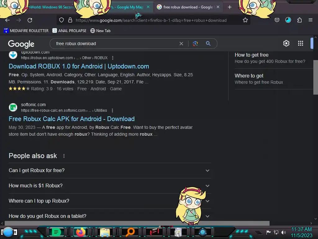318x239 pixels.
Task: Open the Extensions puzzle icon
Action: coord(299,20)
